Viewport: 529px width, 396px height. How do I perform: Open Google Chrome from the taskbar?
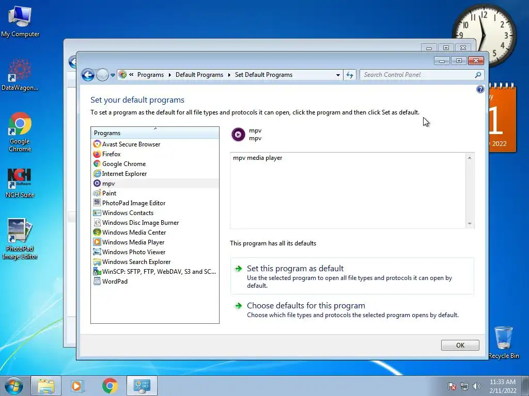pos(110,386)
